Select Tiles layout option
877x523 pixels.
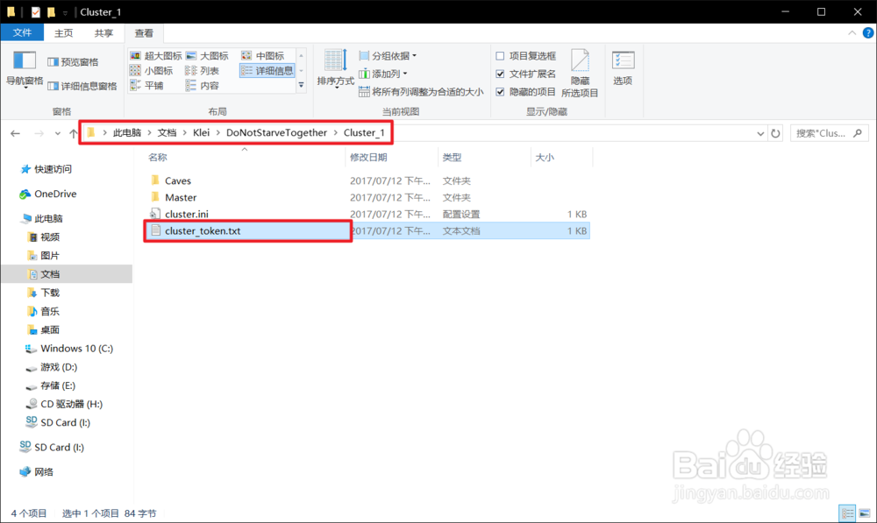click(146, 86)
